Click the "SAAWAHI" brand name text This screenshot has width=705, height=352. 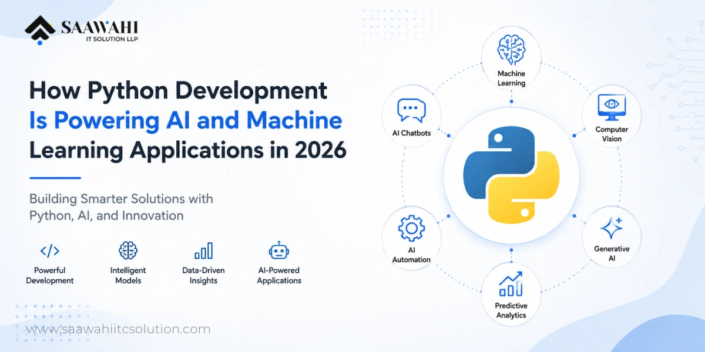click(x=99, y=26)
